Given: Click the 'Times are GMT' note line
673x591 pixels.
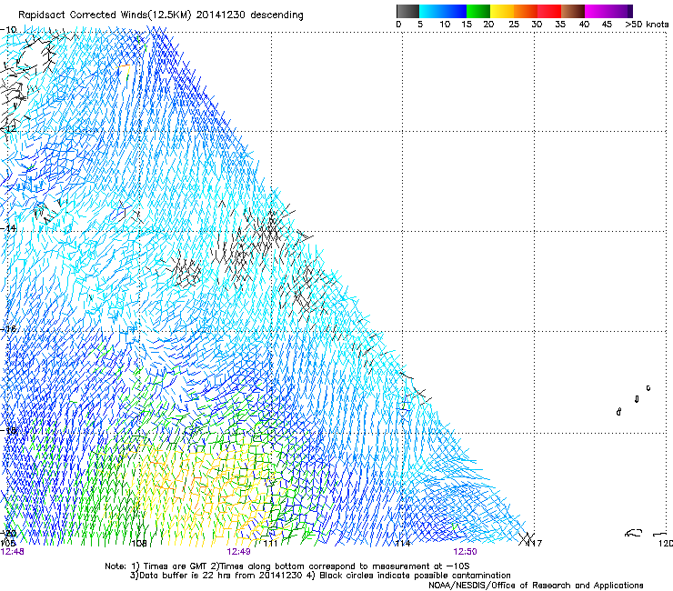Looking at the screenshot, I should coord(287,566).
